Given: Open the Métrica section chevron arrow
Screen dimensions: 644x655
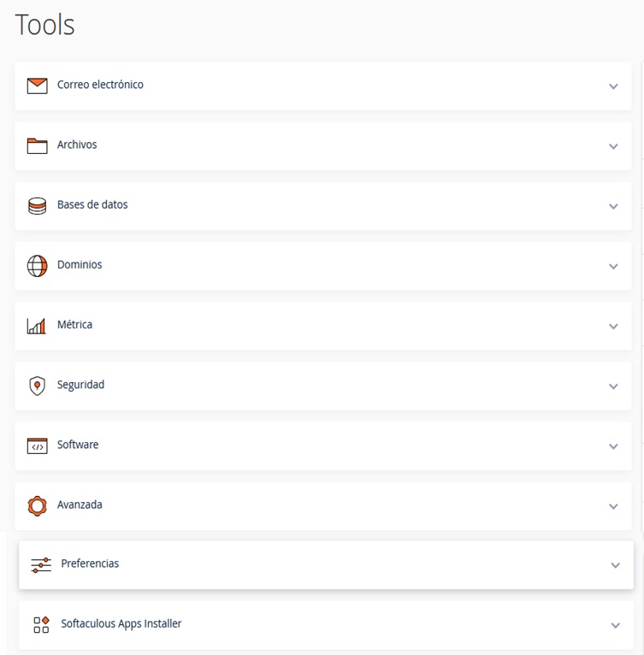Looking at the screenshot, I should [x=613, y=326].
